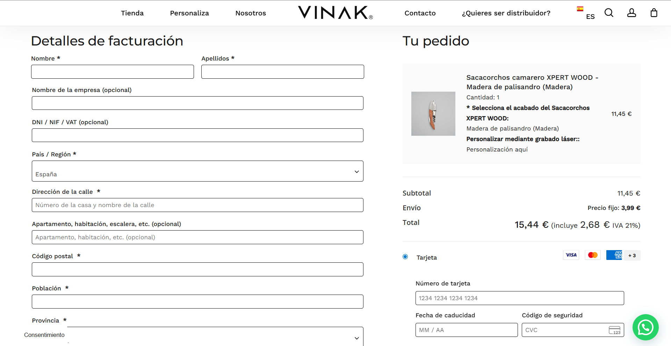Click the Código postal input field
671x346 pixels.
197,269
